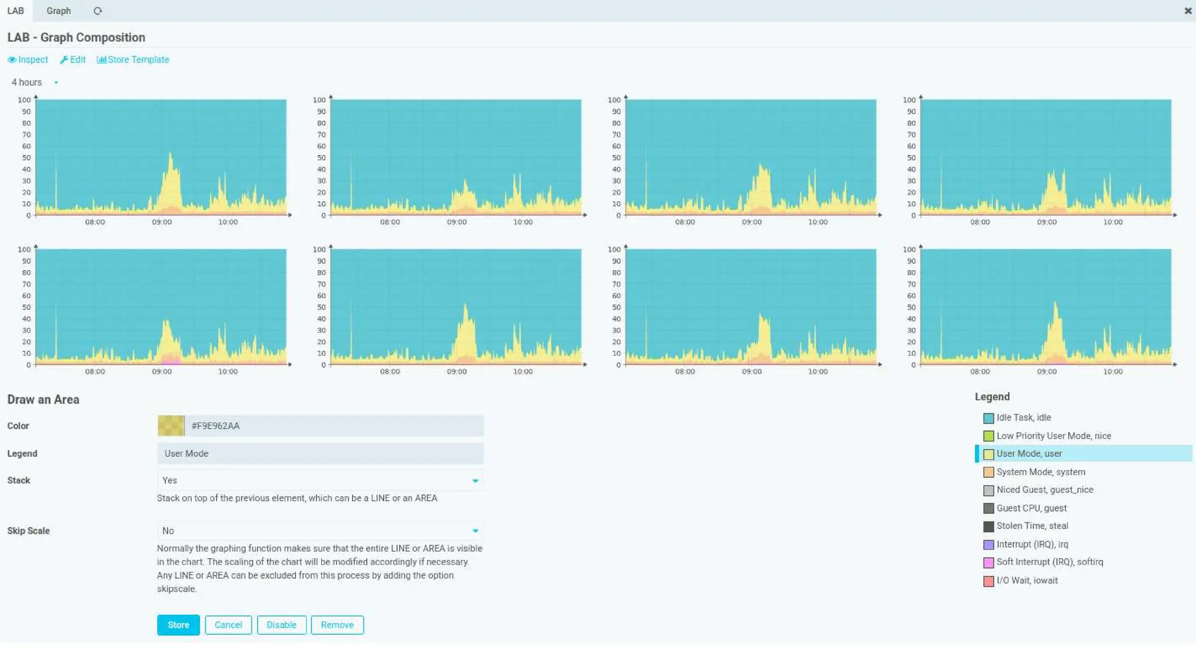1196x672 pixels.
Task: Select the Stolen Time, steal legend entry
Action: [1032, 526]
